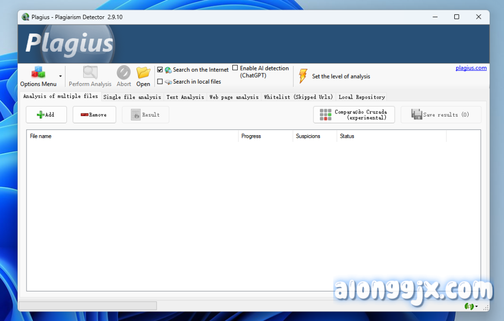Click the Open folder icon
Image resolution: width=504 pixels, height=321 pixels.
[143, 73]
